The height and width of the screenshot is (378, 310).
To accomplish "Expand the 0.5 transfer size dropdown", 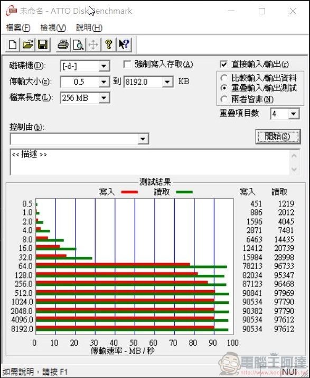I will click(x=104, y=82).
